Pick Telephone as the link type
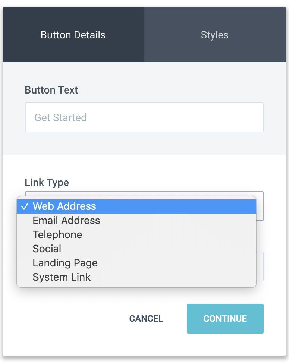Screen dimensions: 289x363 pyautogui.click(x=57, y=235)
